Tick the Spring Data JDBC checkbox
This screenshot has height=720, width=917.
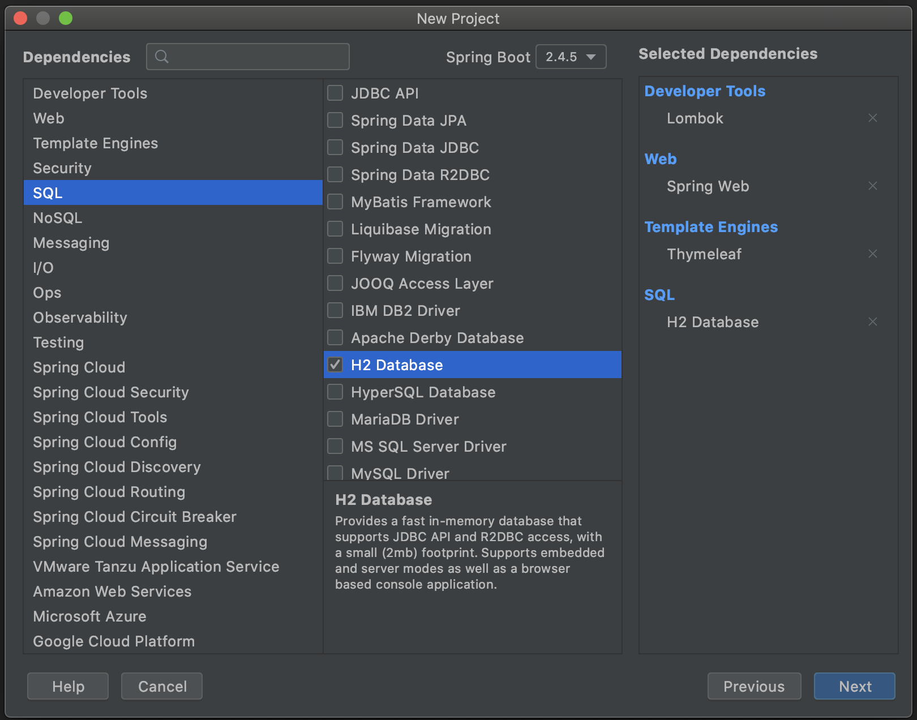pos(335,147)
